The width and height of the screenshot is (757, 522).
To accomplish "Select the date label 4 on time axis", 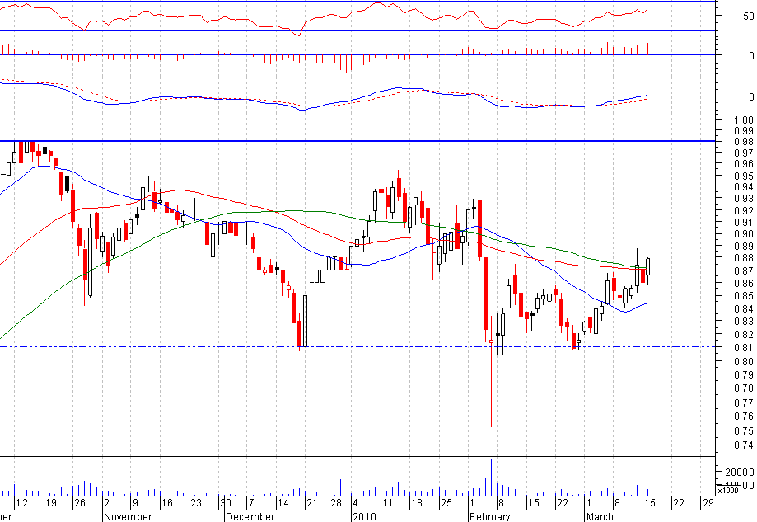I will [356, 503].
